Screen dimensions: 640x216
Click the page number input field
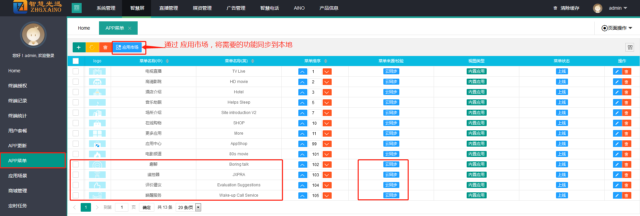click(x=122, y=207)
